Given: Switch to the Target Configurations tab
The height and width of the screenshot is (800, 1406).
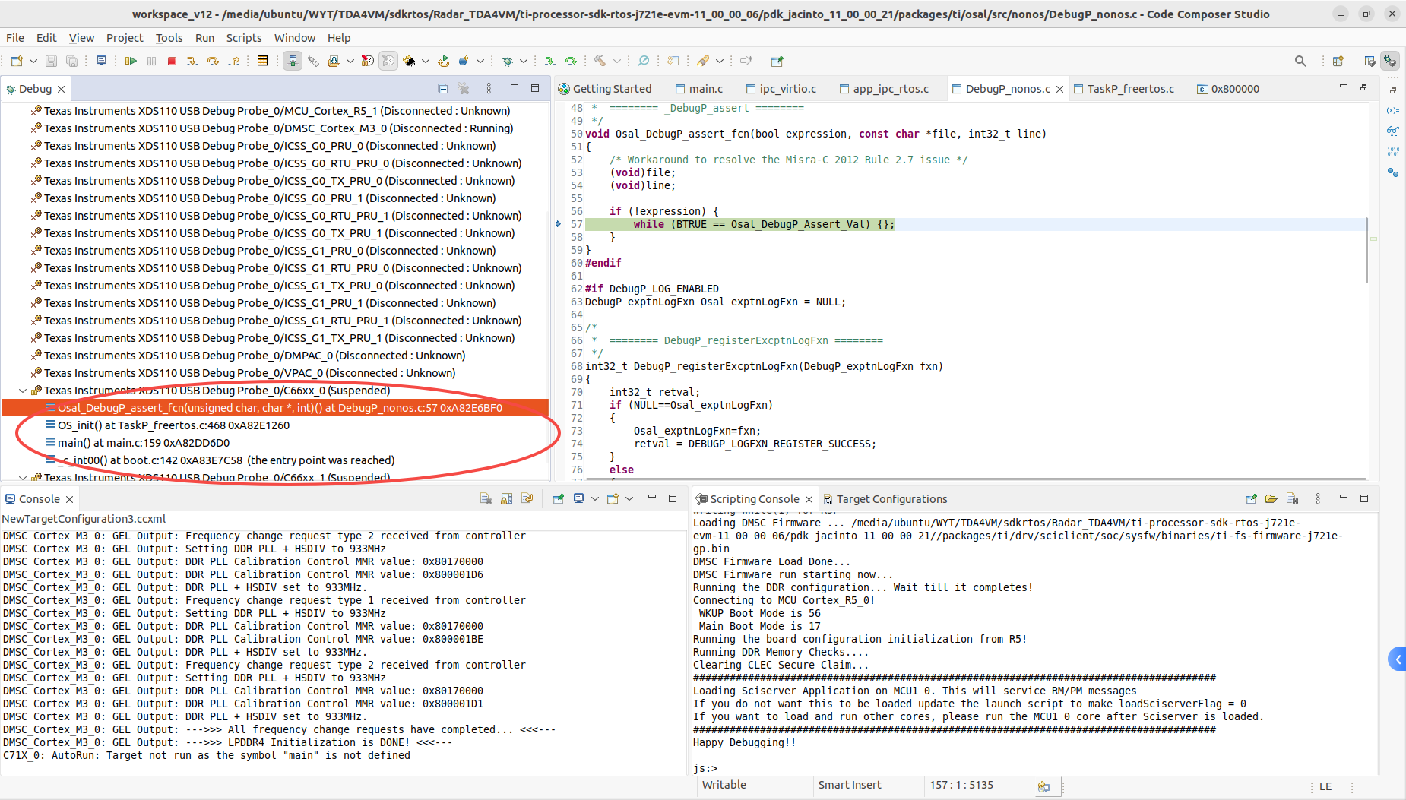Looking at the screenshot, I should click(885, 499).
